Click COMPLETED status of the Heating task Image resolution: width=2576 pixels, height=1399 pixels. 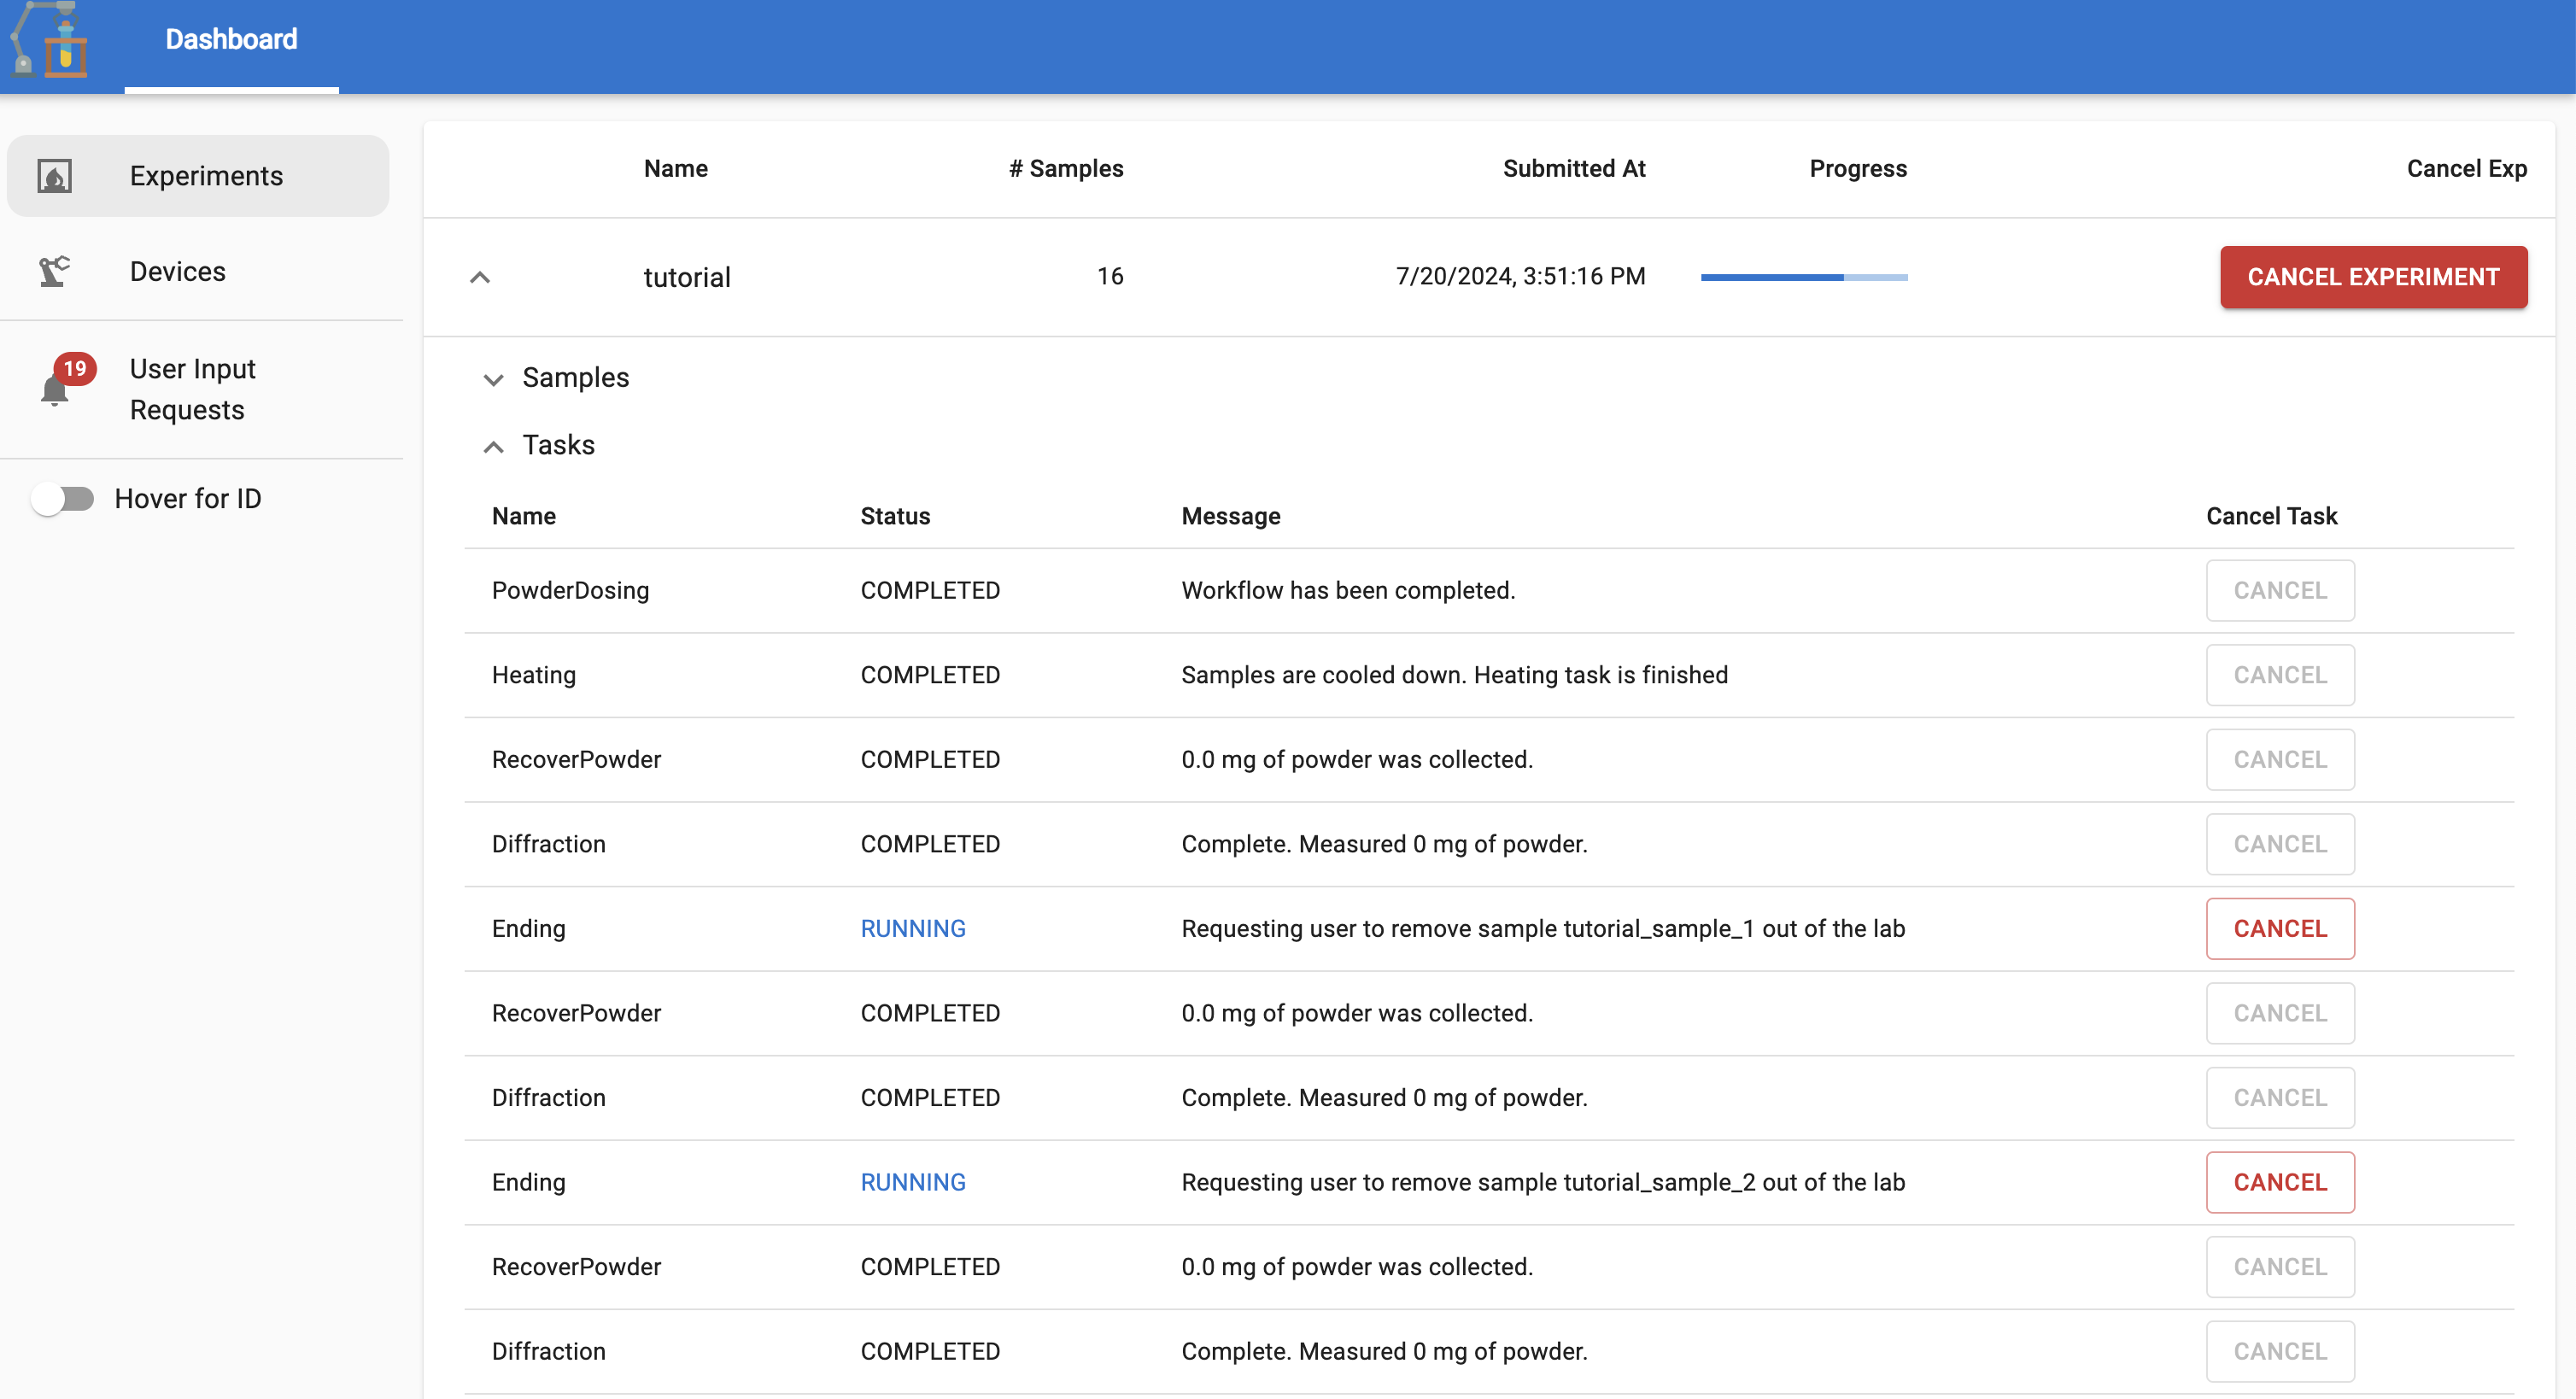pos(930,675)
